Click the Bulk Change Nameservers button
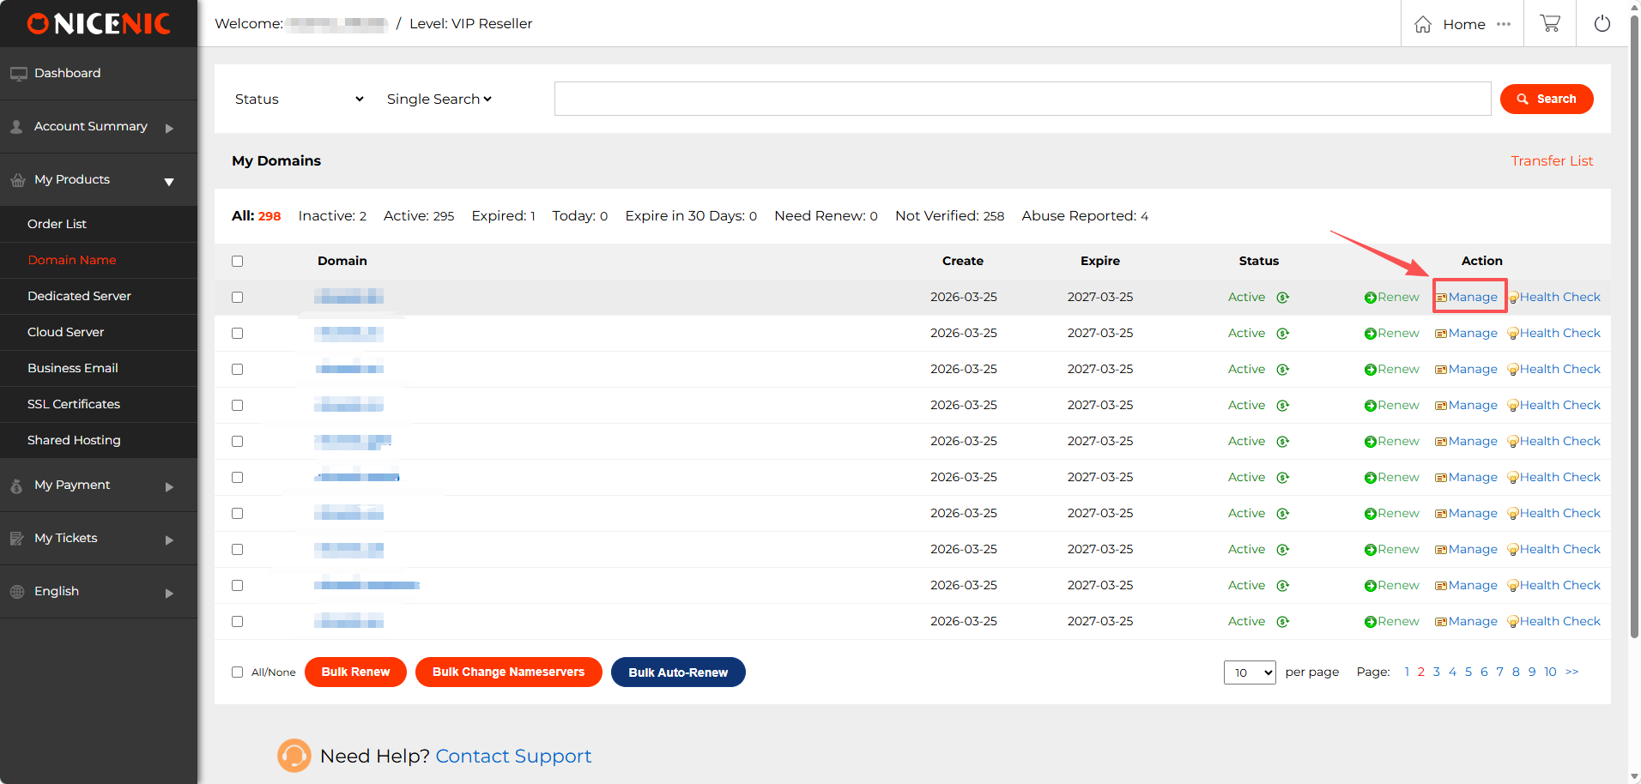This screenshot has height=784, width=1641. (509, 672)
